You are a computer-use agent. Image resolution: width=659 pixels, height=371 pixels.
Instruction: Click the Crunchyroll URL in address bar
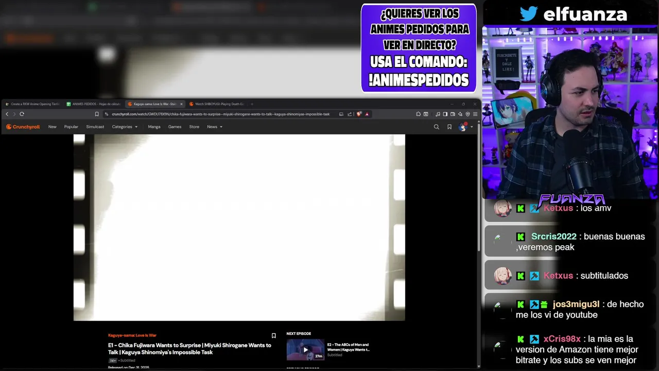pyautogui.click(x=220, y=114)
